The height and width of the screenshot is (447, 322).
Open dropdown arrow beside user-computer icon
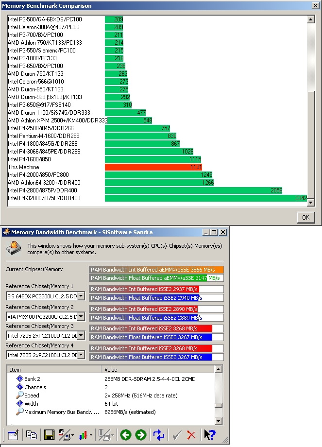pyautogui.click(x=73, y=435)
